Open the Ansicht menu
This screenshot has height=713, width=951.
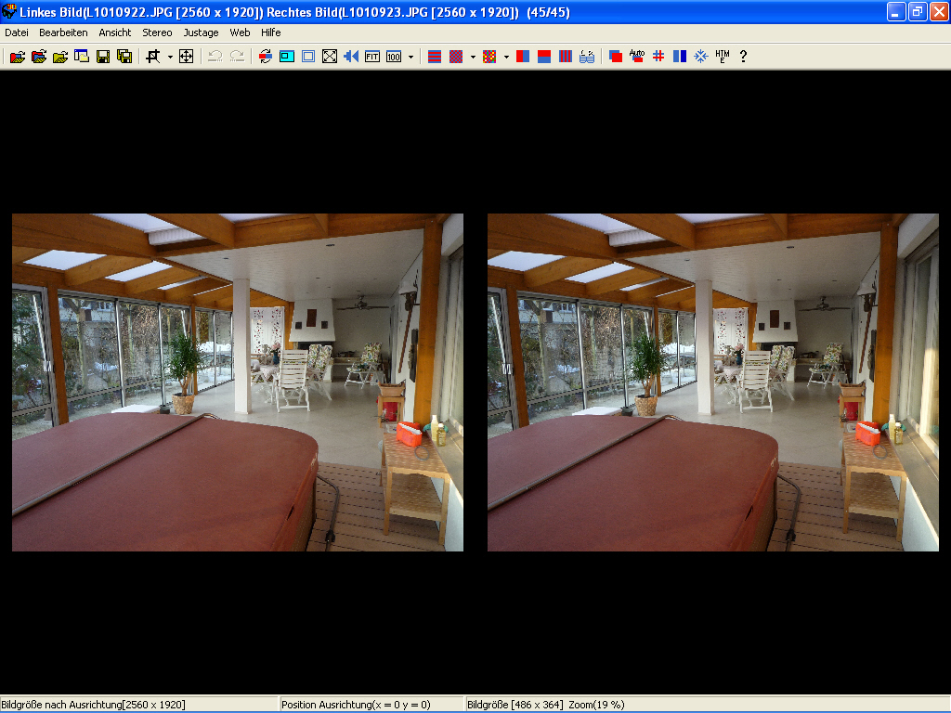114,32
